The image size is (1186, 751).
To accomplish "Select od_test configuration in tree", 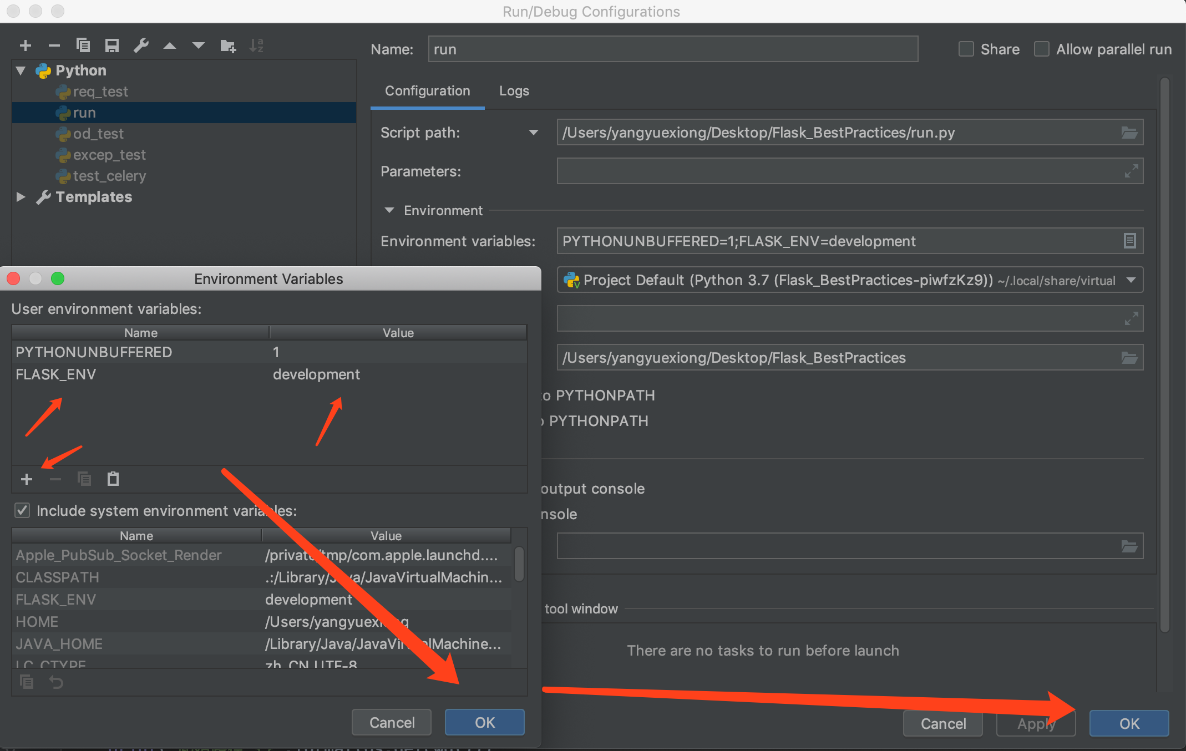I will point(98,134).
